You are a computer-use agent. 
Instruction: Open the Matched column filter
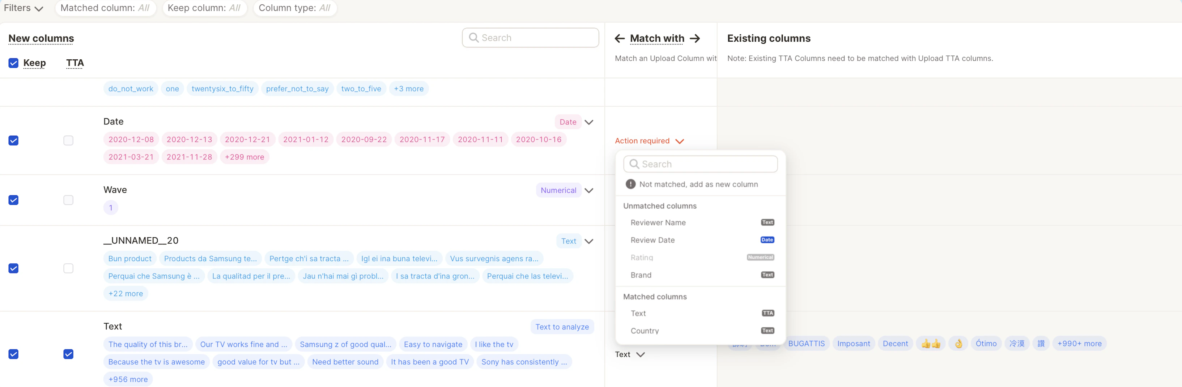[105, 8]
